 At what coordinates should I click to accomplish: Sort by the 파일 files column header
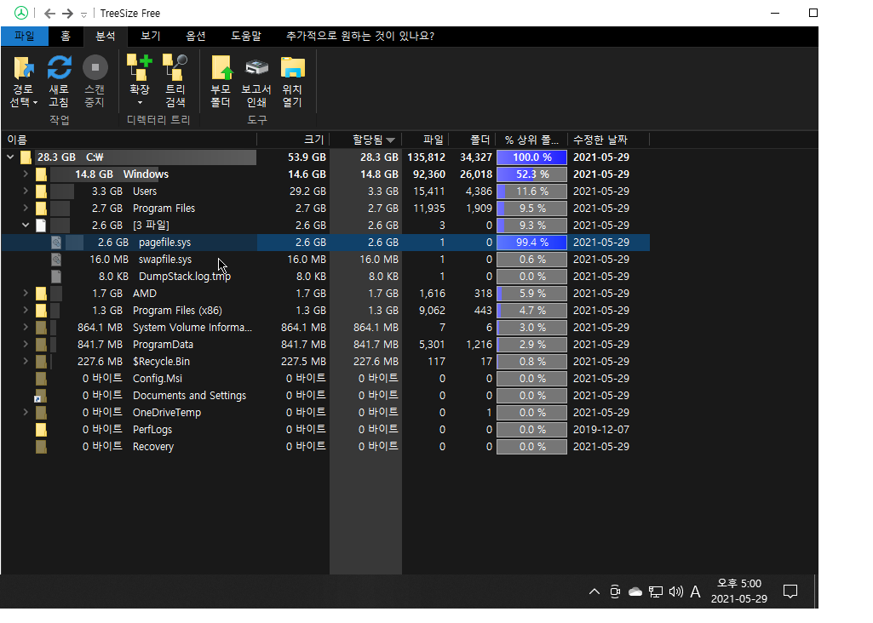[426, 140]
